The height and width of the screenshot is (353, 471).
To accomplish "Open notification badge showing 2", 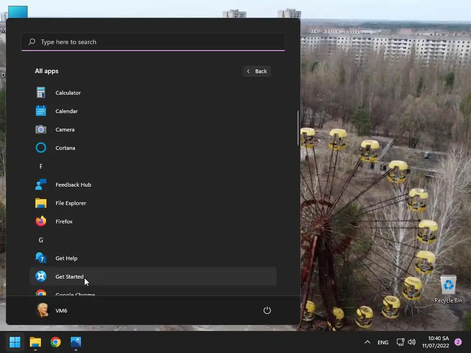I will click(458, 342).
